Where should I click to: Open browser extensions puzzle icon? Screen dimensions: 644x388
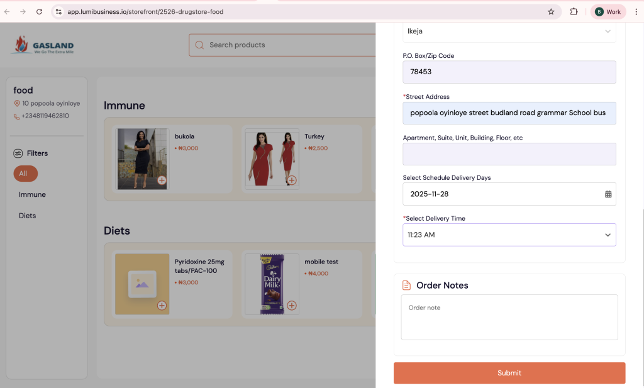pos(574,11)
